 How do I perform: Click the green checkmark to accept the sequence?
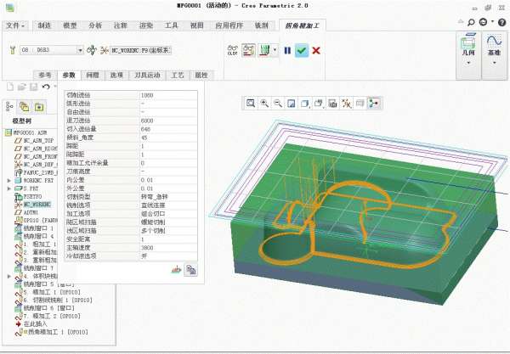[x=302, y=51]
